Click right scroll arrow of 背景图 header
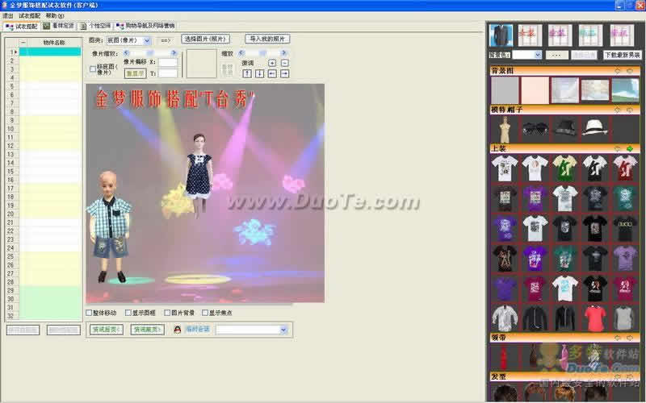Image resolution: width=646 pixels, height=403 pixels. tap(630, 71)
